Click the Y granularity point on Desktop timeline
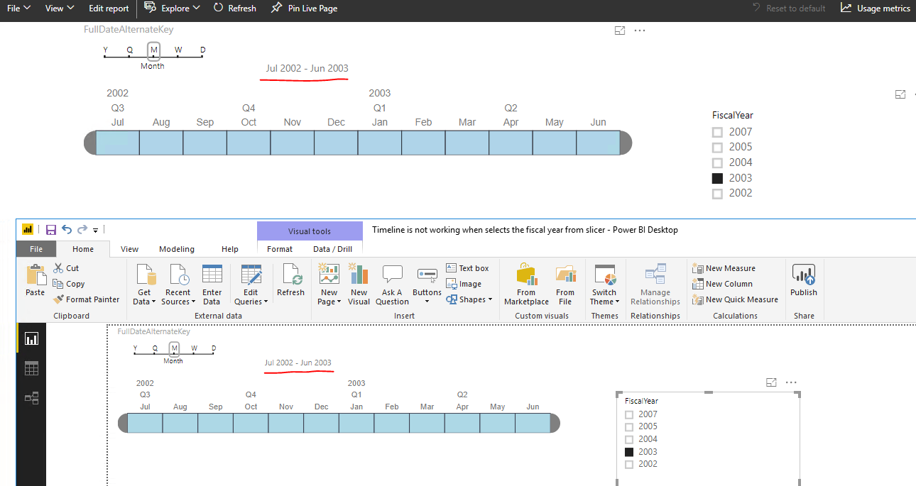916x486 pixels. tap(135, 353)
